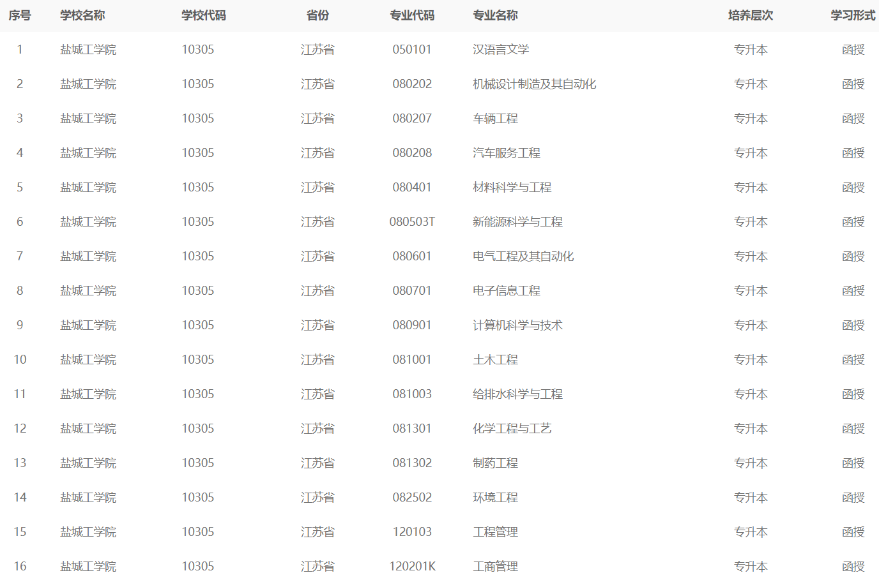Click the 学校名称 column header
879x580 pixels.
pos(82,15)
